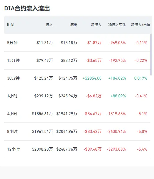Click the 时间 column header

11,25
